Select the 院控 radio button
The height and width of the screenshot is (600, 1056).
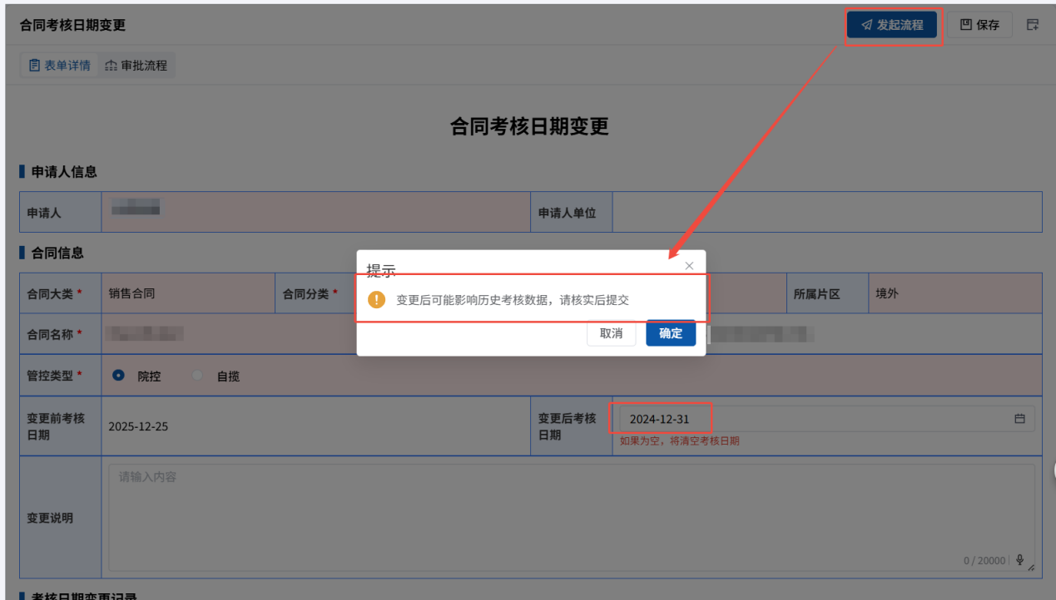119,376
